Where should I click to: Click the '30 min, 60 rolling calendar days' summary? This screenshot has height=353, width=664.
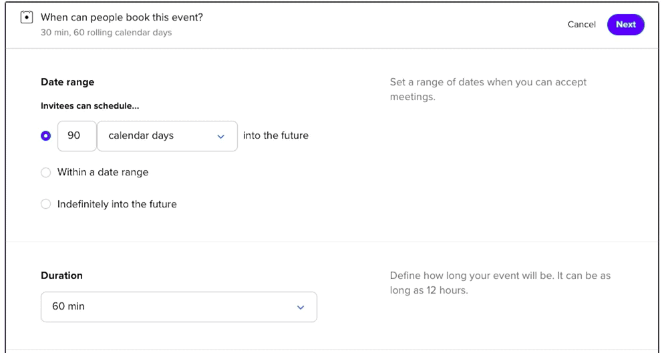(106, 33)
